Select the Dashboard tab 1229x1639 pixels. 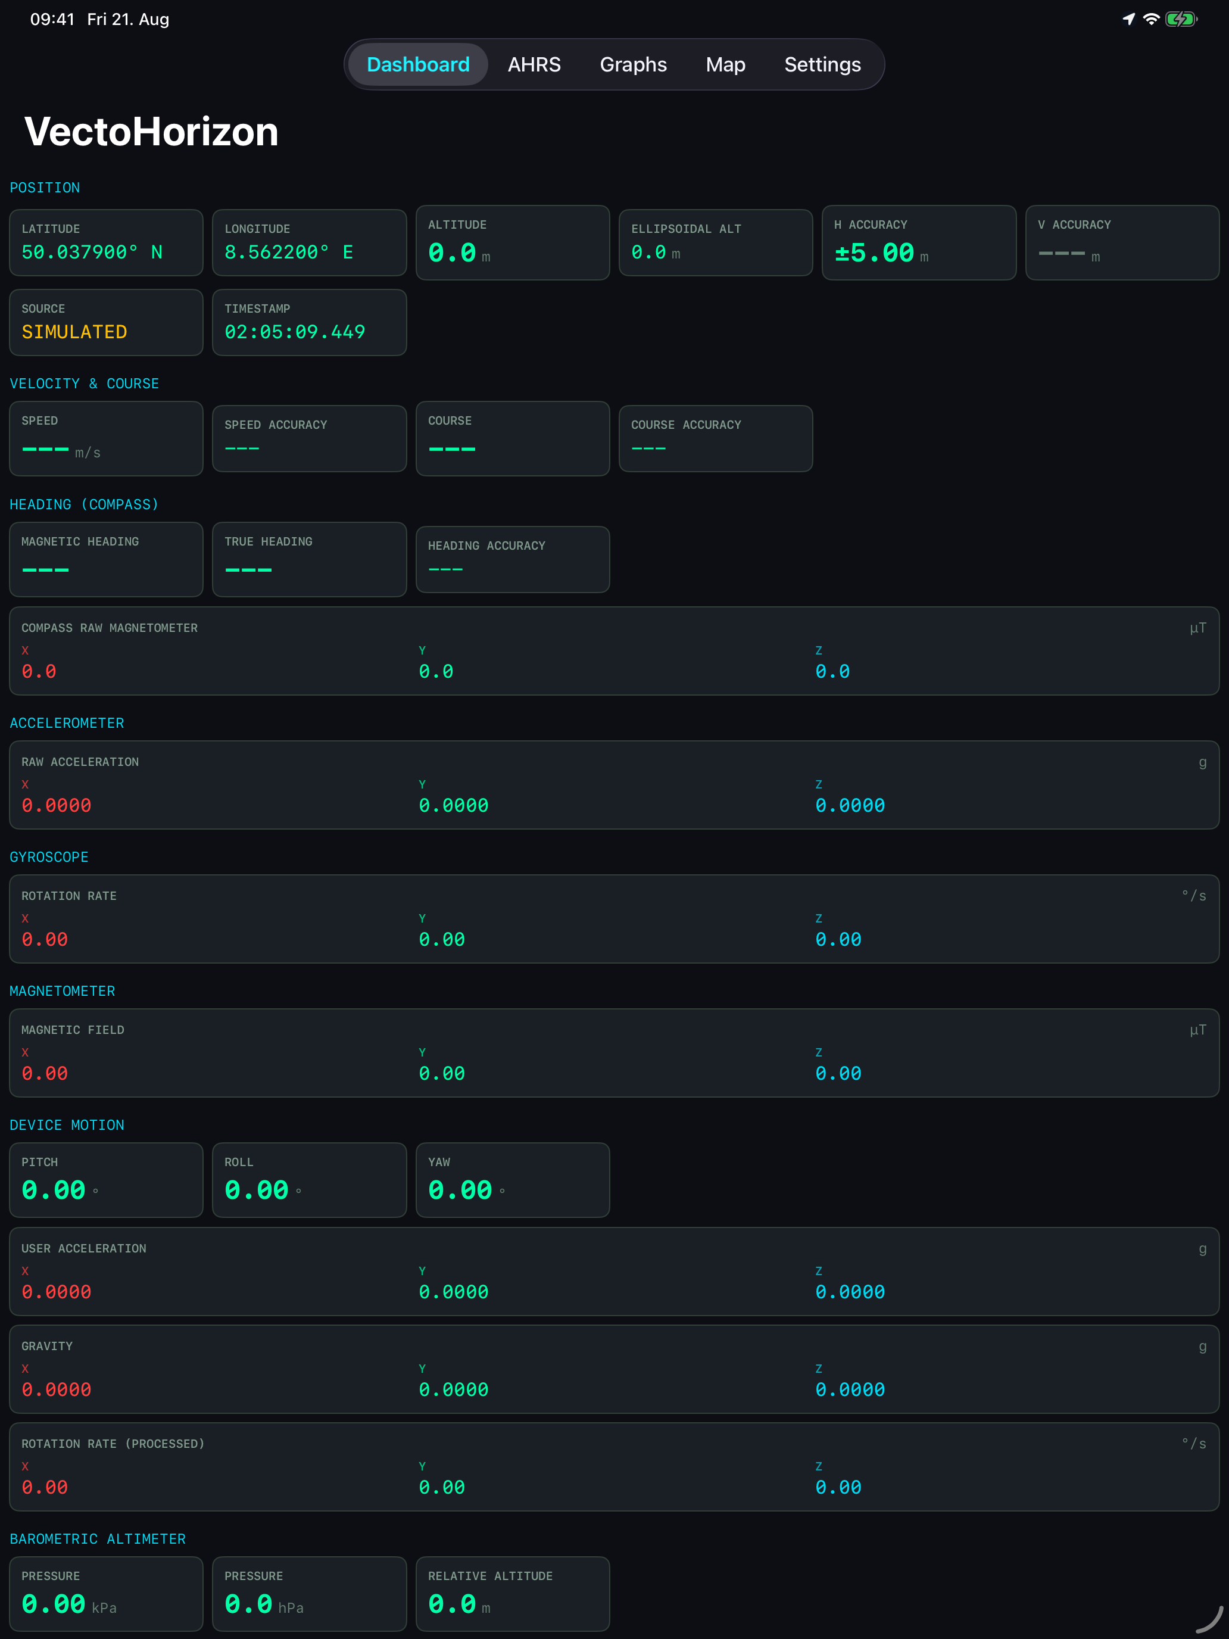(x=418, y=64)
